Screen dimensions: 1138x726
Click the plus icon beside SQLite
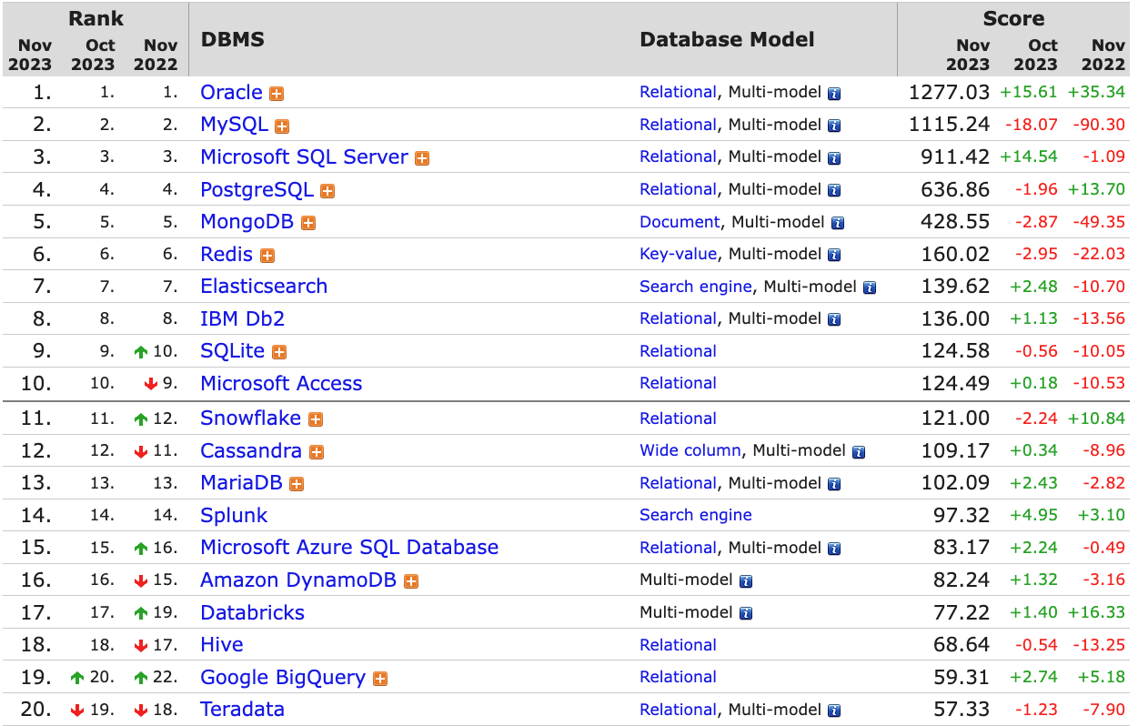[279, 352]
